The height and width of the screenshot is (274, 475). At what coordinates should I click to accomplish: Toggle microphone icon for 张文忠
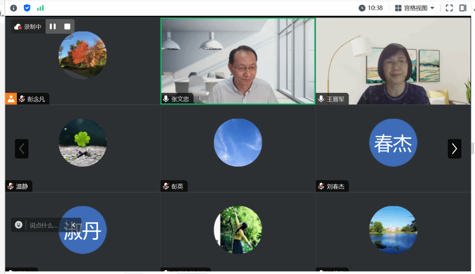click(166, 99)
